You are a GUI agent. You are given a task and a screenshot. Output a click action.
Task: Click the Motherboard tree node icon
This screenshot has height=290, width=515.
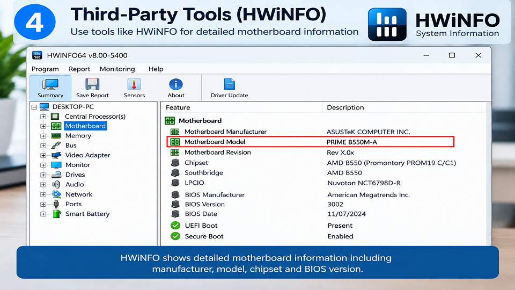pyautogui.click(x=56, y=126)
